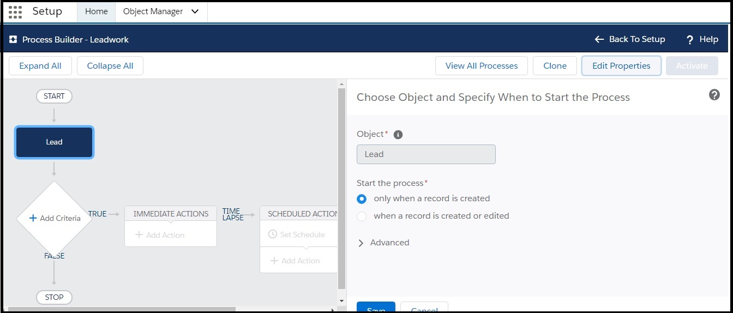Click the scrollbar down arrow
Screen dimensions: 733x313
pos(342,302)
